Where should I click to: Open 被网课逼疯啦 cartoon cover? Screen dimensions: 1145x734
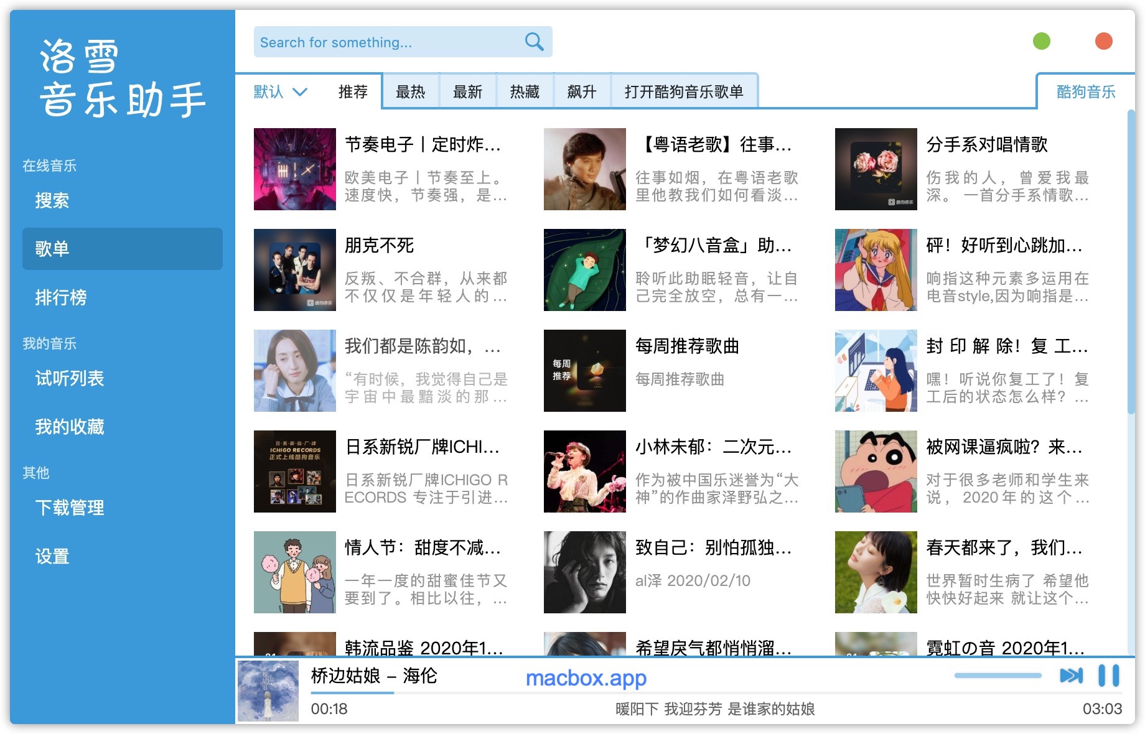click(876, 472)
